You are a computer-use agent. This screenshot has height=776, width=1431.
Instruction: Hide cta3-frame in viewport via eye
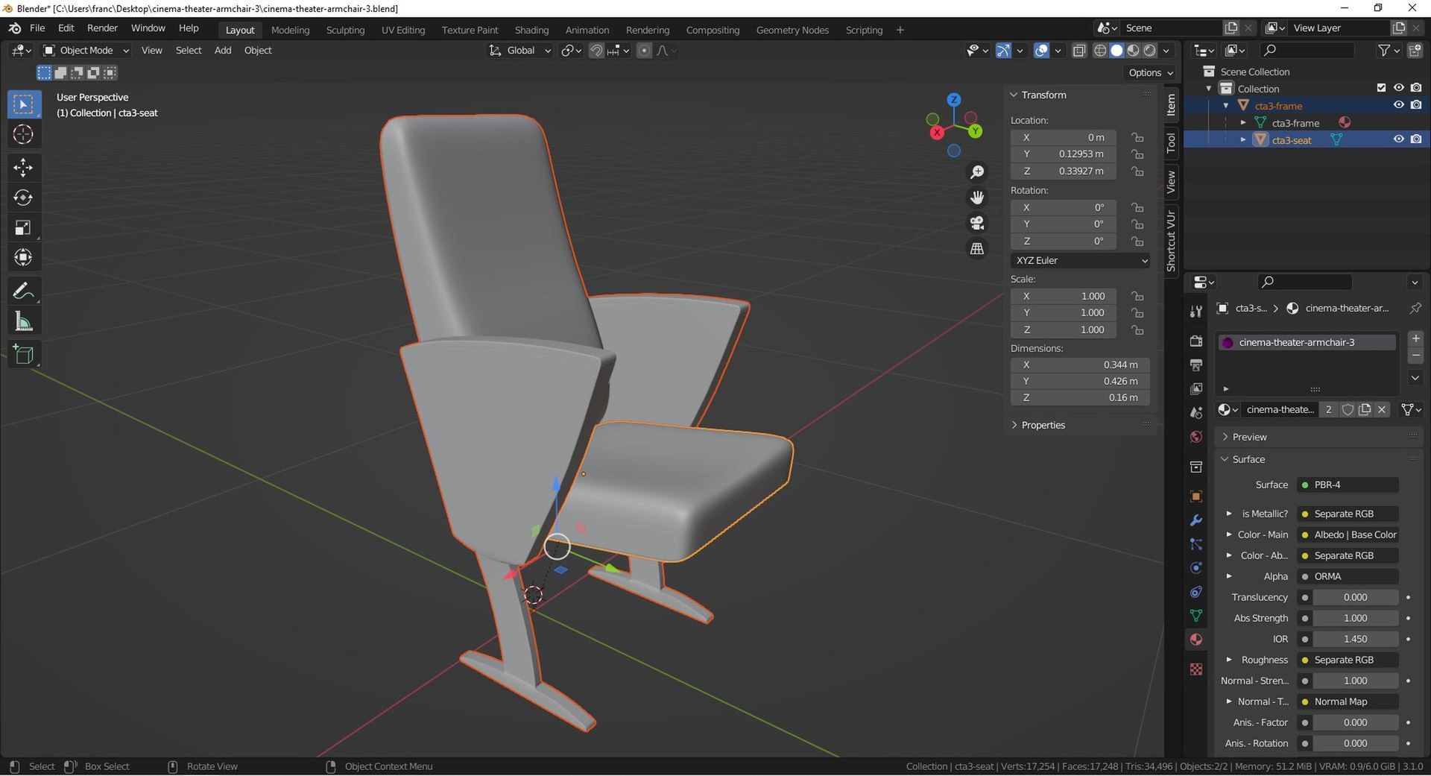click(1399, 105)
